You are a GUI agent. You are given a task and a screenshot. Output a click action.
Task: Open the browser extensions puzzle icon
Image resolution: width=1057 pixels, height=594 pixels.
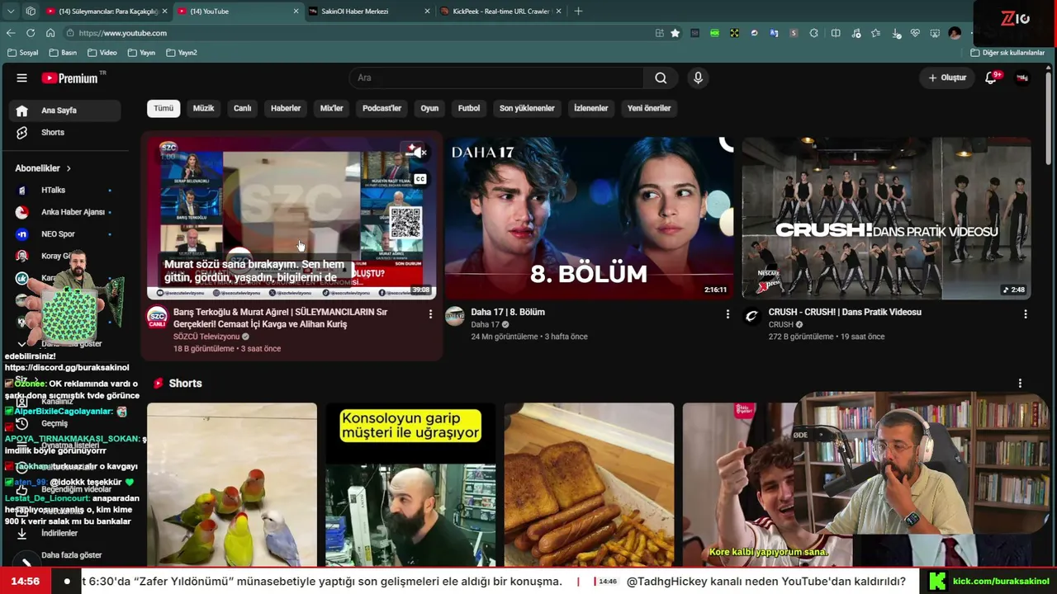(x=814, y=33)
